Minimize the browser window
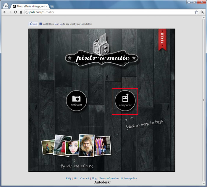Viewport: 207px width, 187px height. (x=189, y=2)
